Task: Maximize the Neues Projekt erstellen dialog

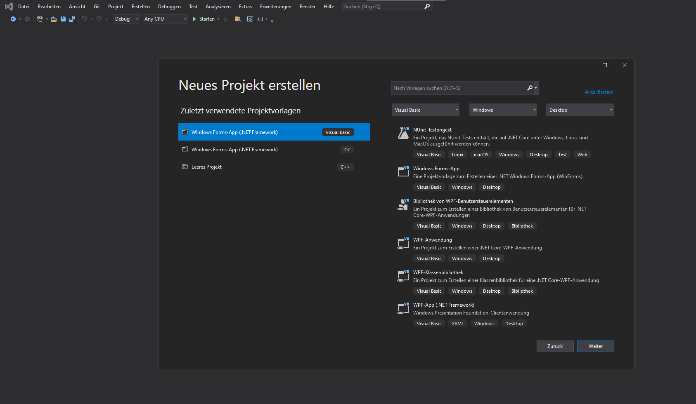Action: (x=605, y=65)
